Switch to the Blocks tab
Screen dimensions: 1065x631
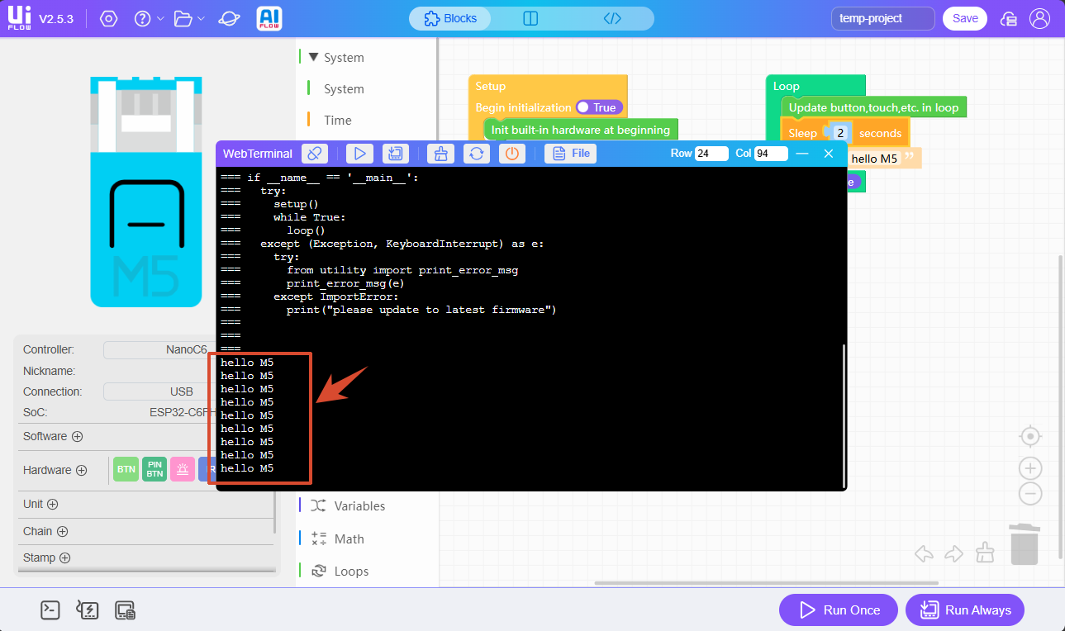click(450, 18)
